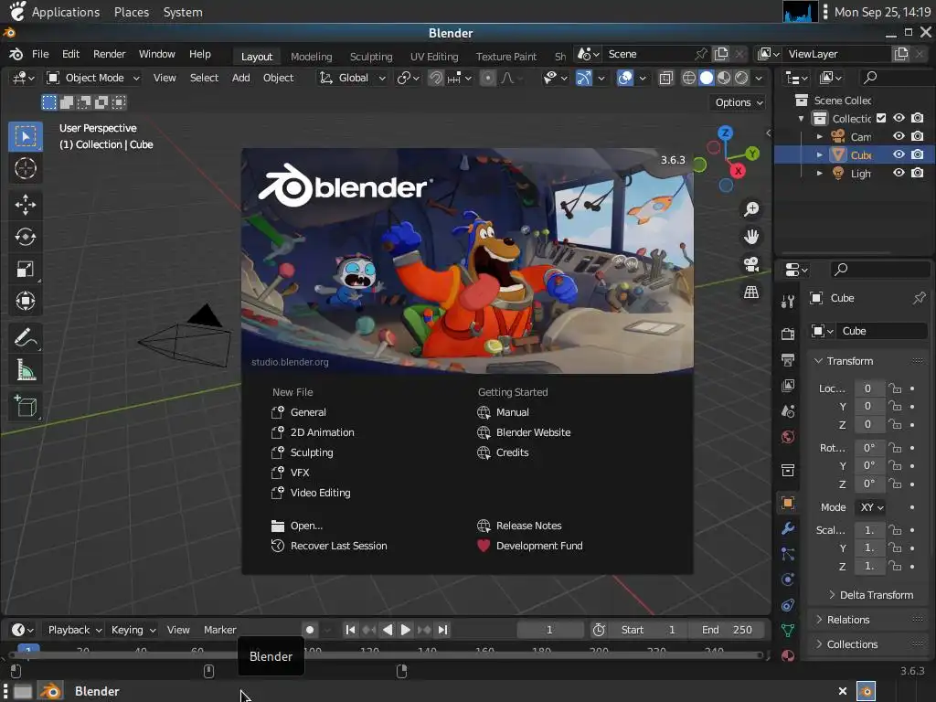Open the Options dropdown
The width and height of the screenshot is (936, 702).
click(739, 102)
